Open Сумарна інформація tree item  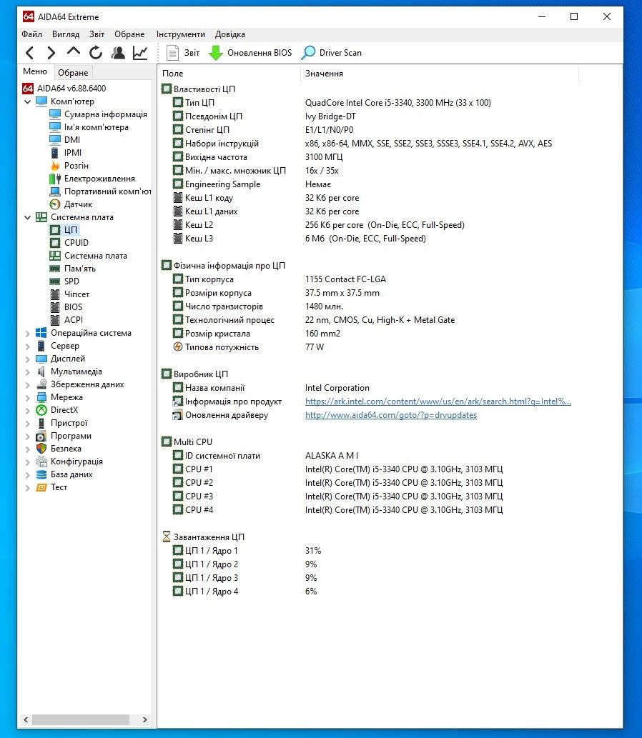99,114
